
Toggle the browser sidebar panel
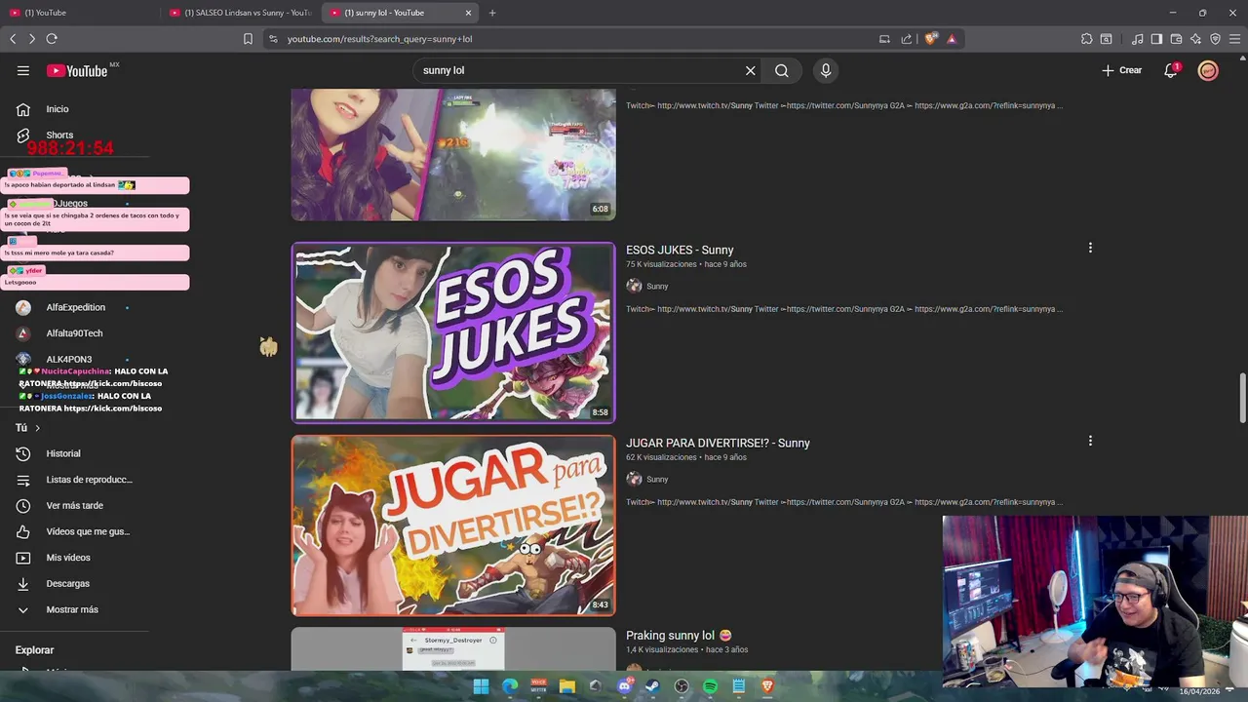coord(1156,39)
